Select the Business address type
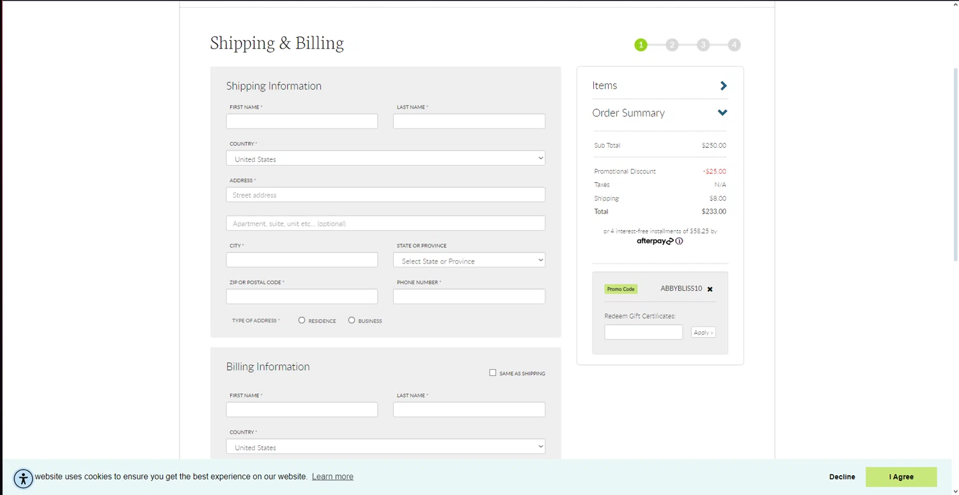959x495 pixels. [x=352, y=320]
